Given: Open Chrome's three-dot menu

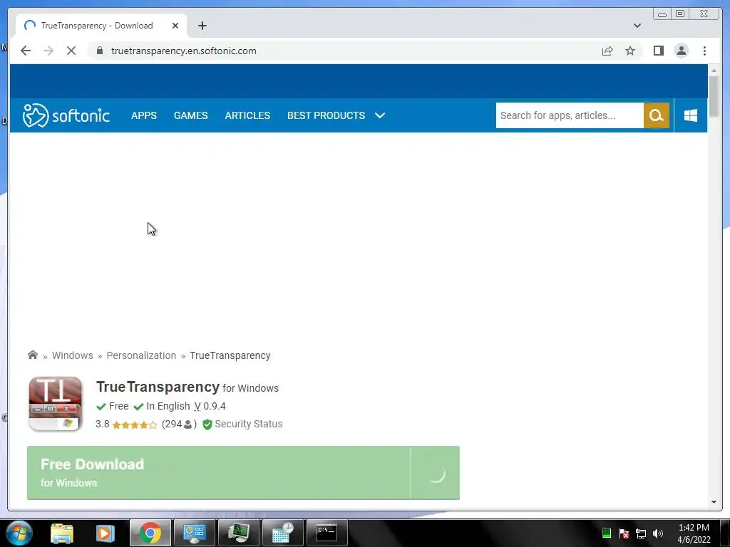Looking at the screenshot, I should [704, 51].
